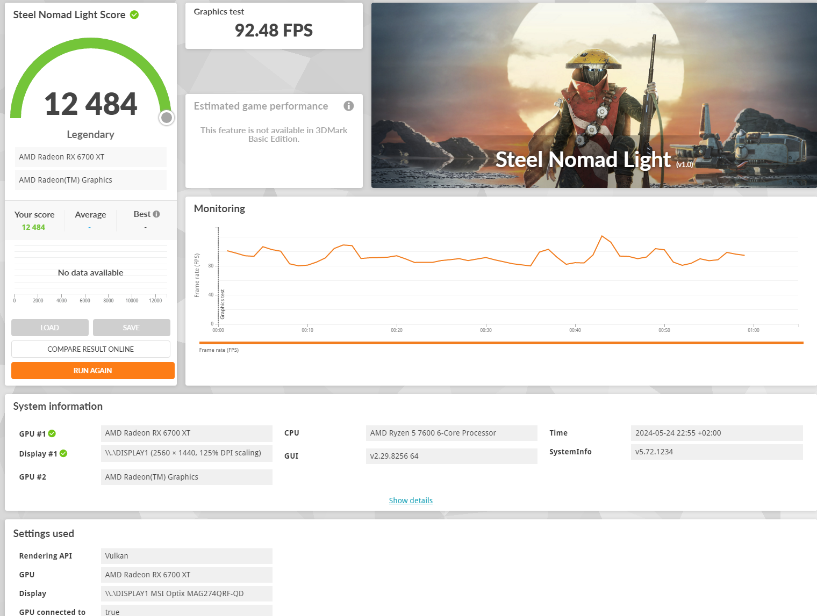Click AMD Radeon(TM) Graphics under the score
The width and height of the screenshot is (817, 616).
point(91,180)
